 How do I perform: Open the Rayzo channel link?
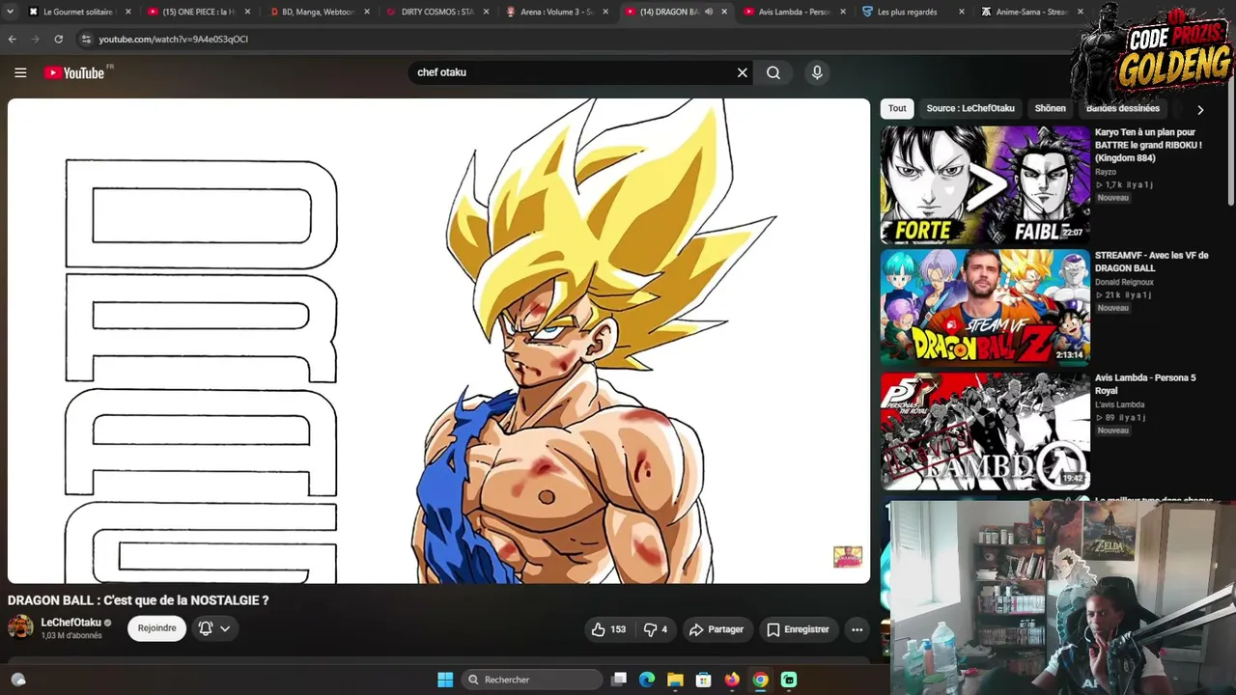pos(1106,172)
